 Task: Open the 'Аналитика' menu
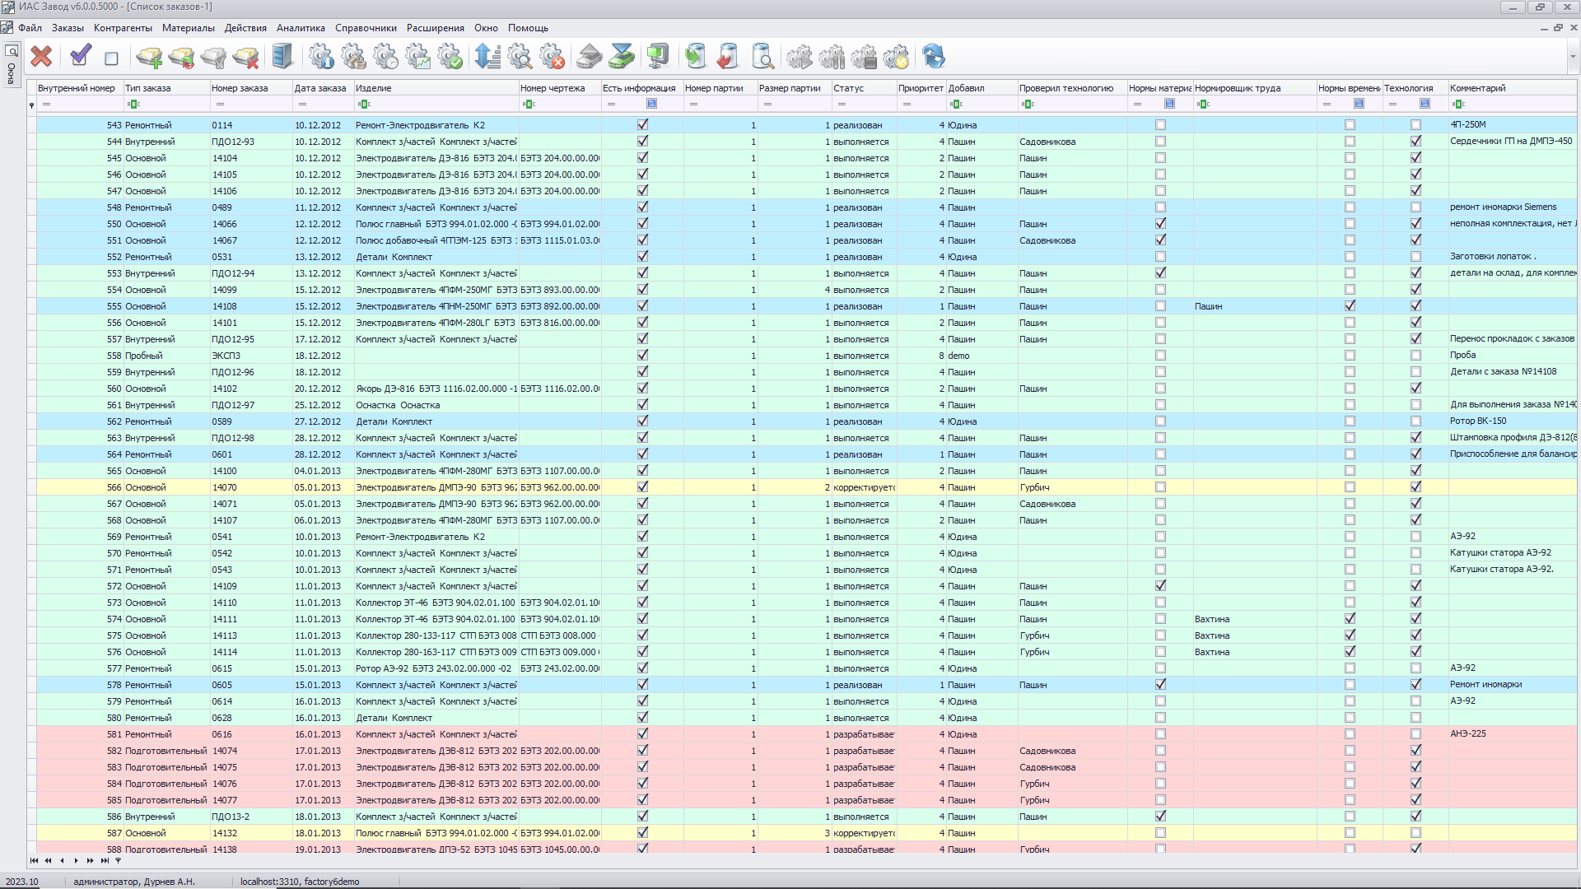(301, 28)
